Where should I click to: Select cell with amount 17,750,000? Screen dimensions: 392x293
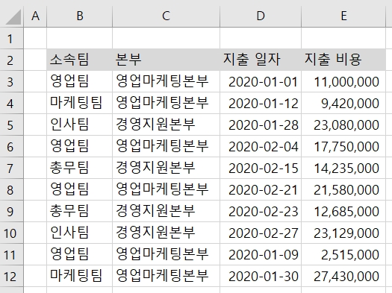click(343, 146)
